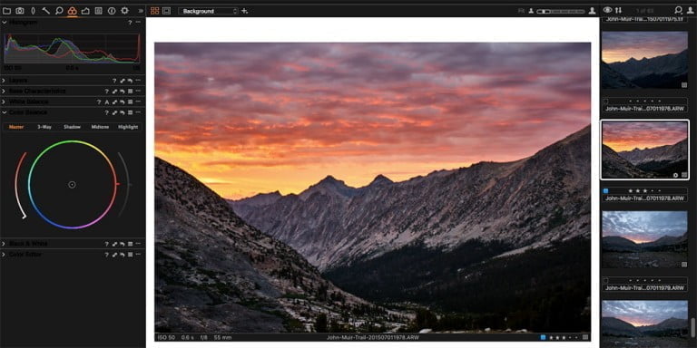Collapse the Histogram panel

click(5, 22)
